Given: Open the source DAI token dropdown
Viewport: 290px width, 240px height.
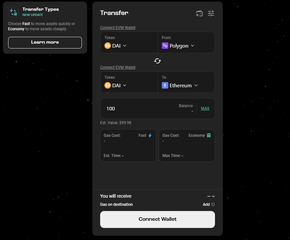Looking at the screenshot, I should tap(115, 46).
